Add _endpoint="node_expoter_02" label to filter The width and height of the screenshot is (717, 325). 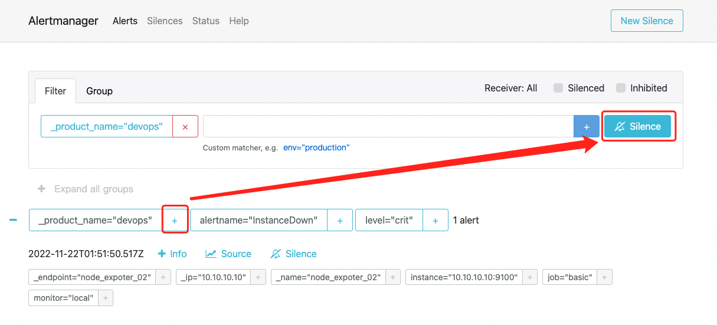tap(164, 277)
